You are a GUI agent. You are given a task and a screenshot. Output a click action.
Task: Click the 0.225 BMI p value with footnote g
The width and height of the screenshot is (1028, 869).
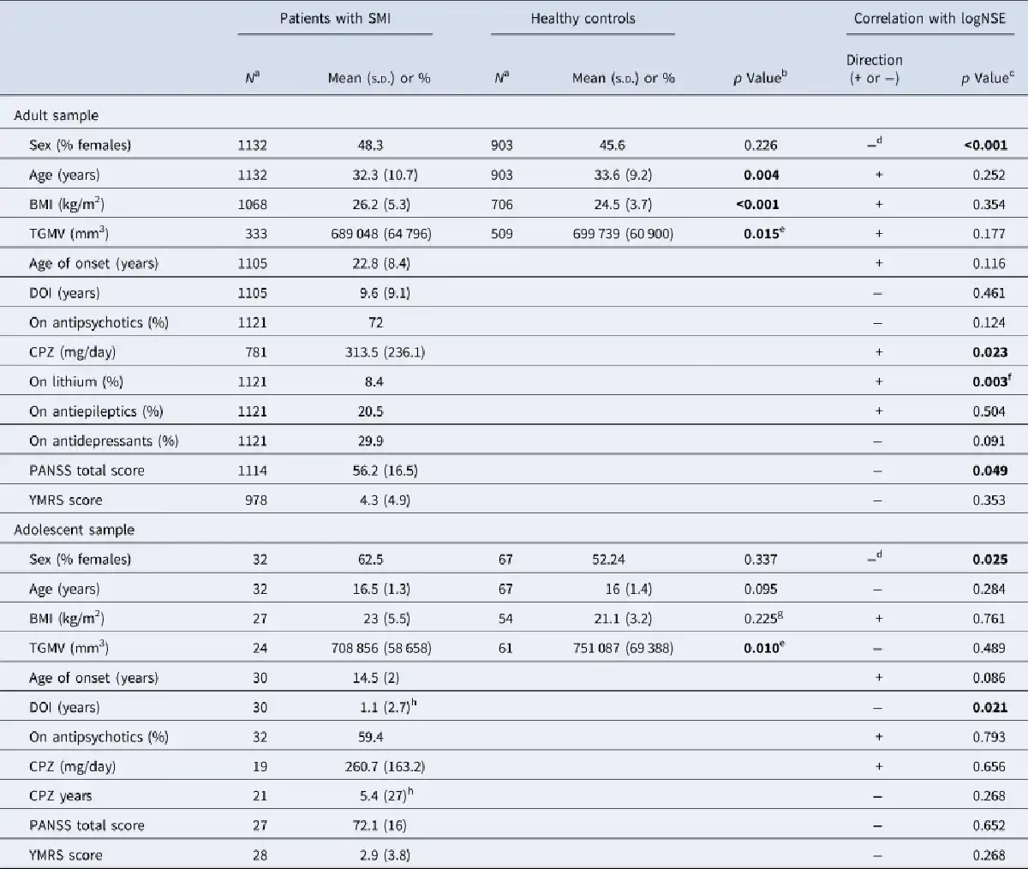pos(762,618)
